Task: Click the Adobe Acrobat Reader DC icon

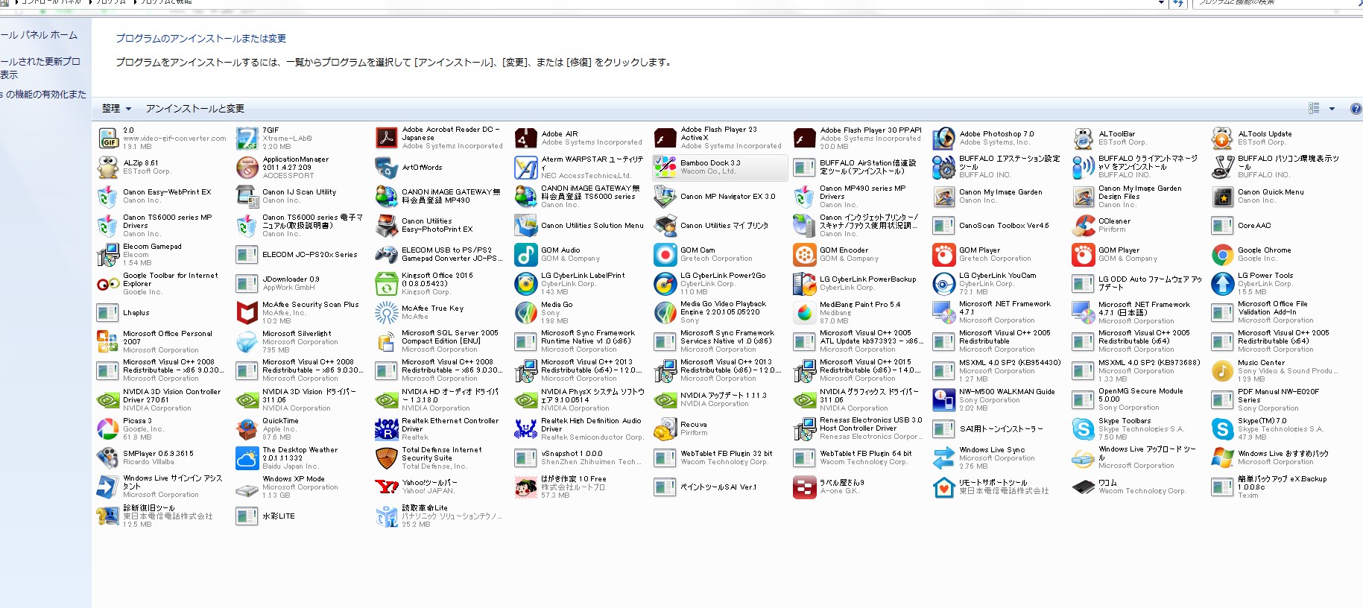Action: tap(386, 139)
